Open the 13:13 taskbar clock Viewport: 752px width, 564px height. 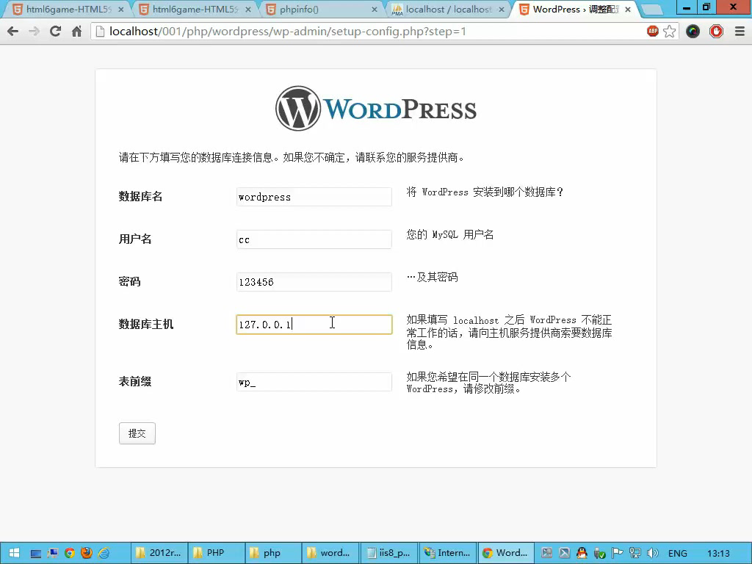pos(718,554)
